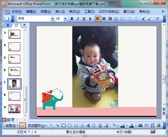Switch to Normal view
This screenshot has height=137, width=168.
pyautogui.click(x=4, y=120)
